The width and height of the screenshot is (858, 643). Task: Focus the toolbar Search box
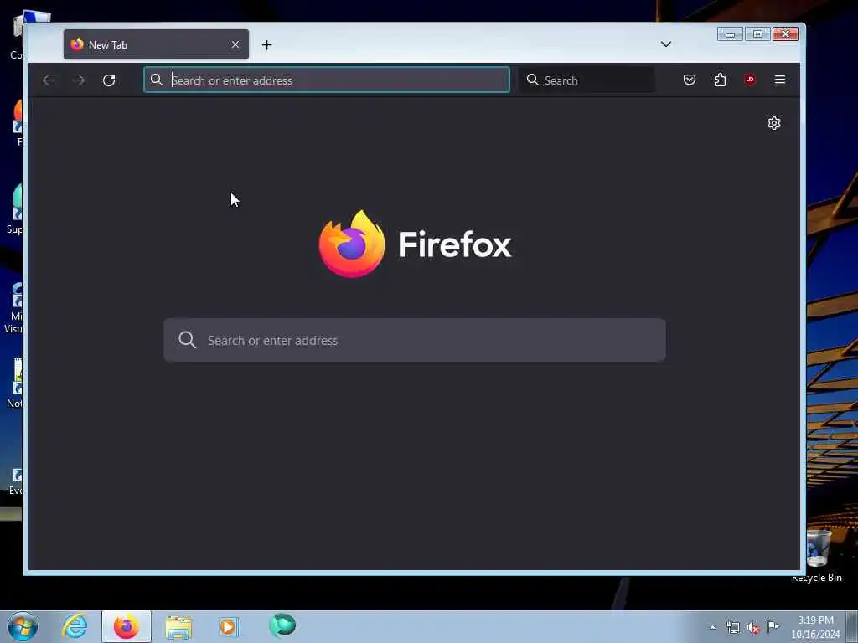pyautogui.click(x=587, y=80)
